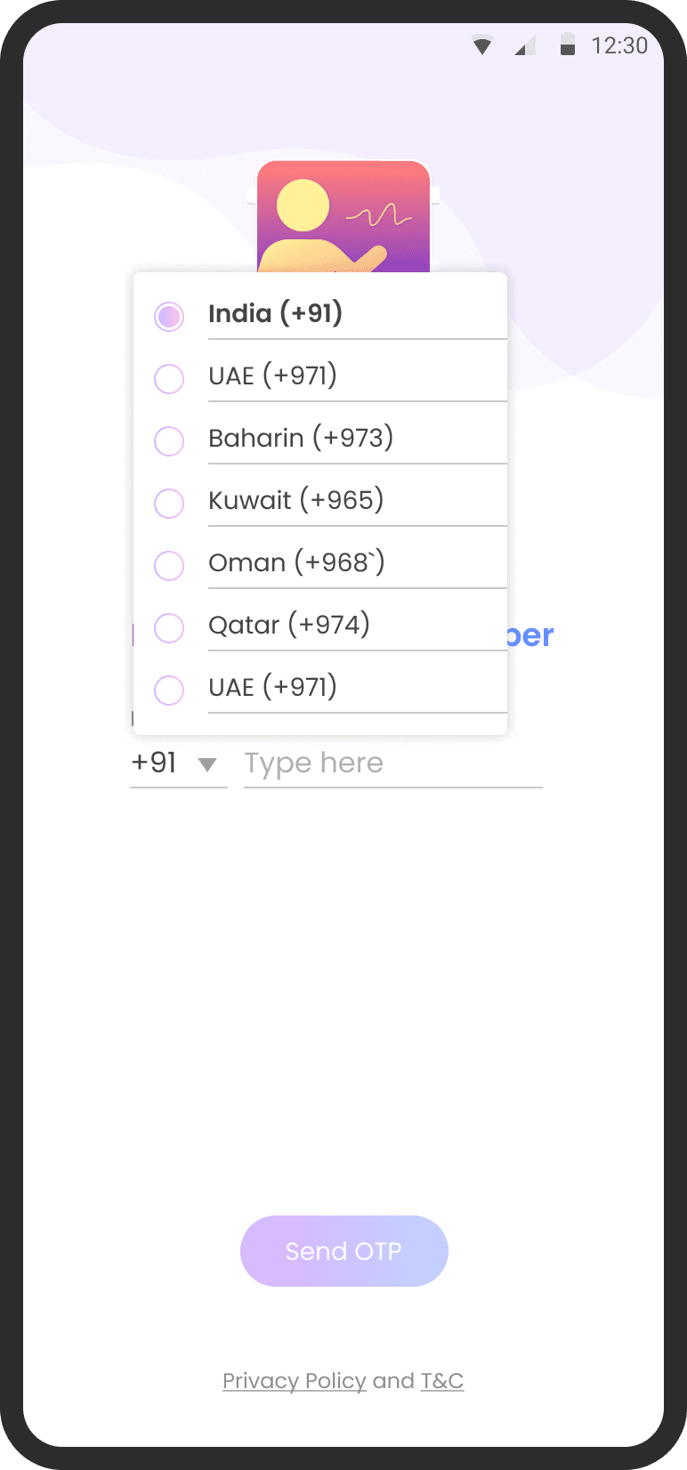Select the India (+91) radio button
The height and width of the screenshot is (1470, 687).
[x=169, y=316]
